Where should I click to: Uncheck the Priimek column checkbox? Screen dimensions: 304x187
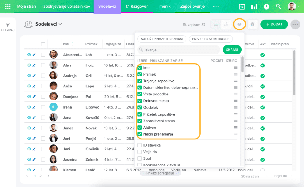pyautogui.click(x=140, y=74)
